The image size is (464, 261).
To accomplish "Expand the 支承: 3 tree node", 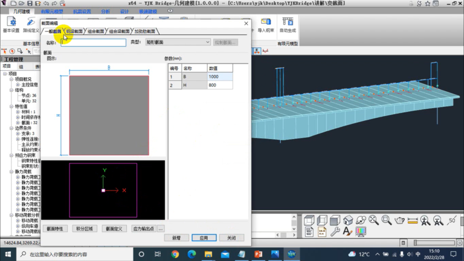I will coord(18,134).
